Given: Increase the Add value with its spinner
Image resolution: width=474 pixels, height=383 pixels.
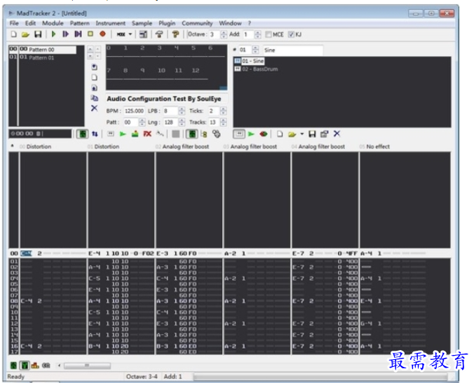Looking at the screenshot, I should click(x=257, y=33).
